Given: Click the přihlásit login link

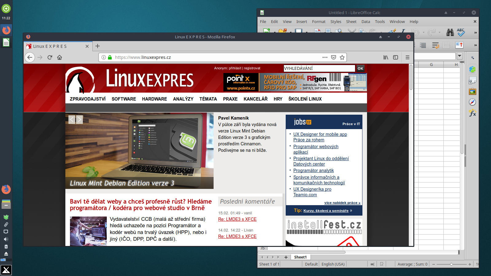Looking at the screenshot, I should pos(235,68).
